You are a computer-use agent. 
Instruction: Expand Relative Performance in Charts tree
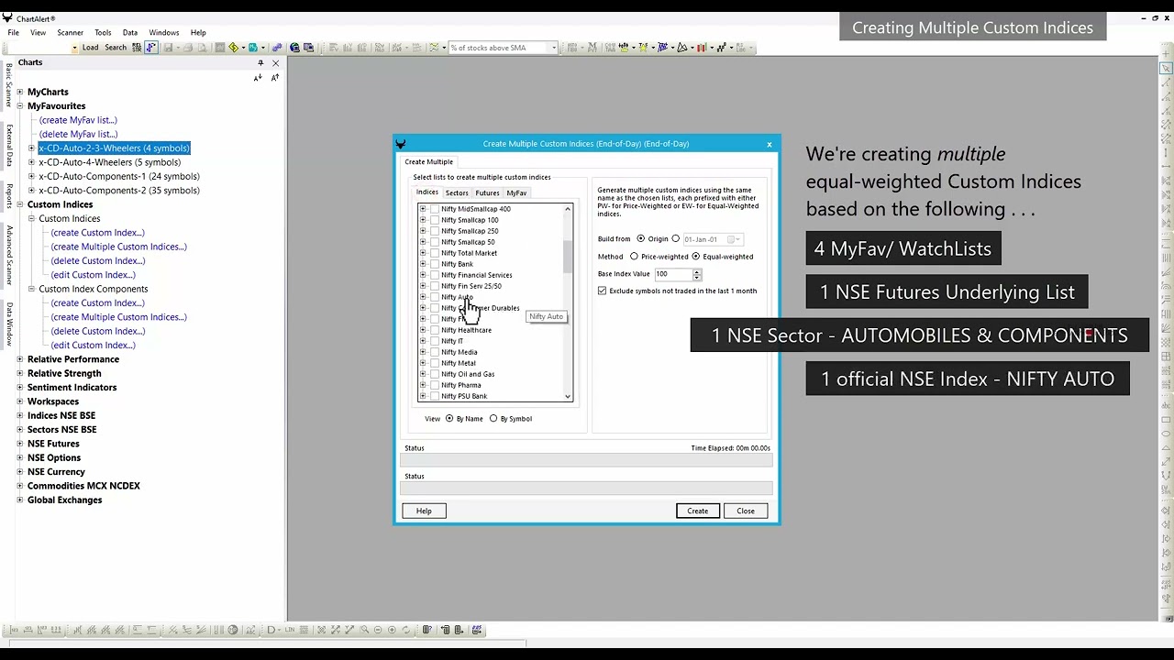pyautogui.click(x=19, y=359)
